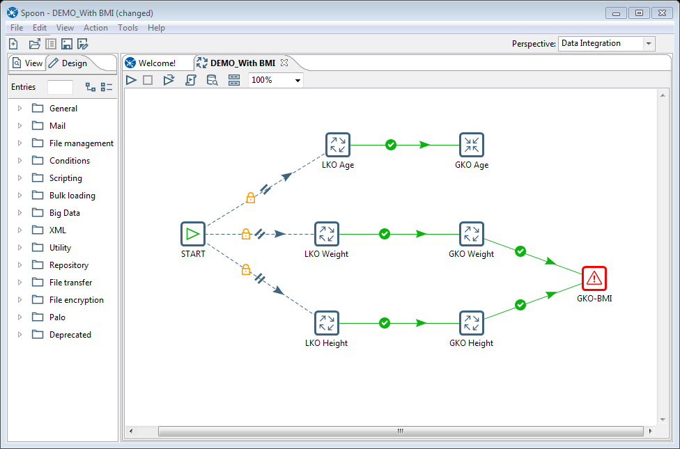680x449 pixels.
Task: Click parallel marker on START to LKO Weight hop
Action: tap(260, 234)
